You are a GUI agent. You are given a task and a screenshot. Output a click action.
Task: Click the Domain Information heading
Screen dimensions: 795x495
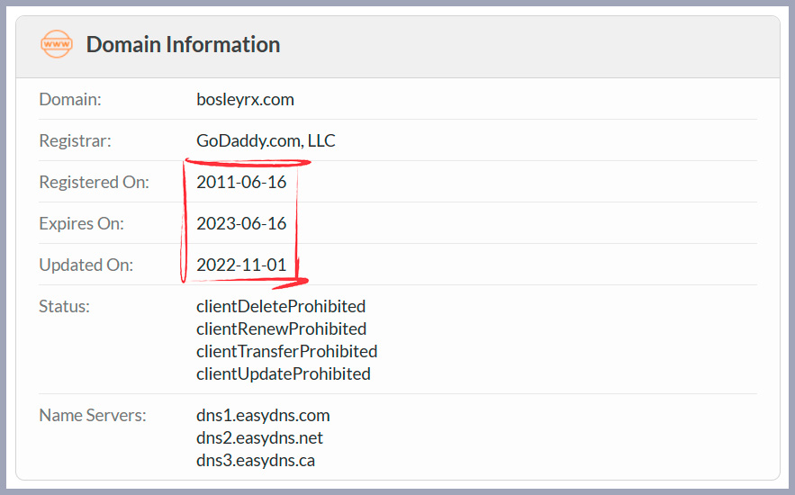pyautogui.click(x=183, y=45)
